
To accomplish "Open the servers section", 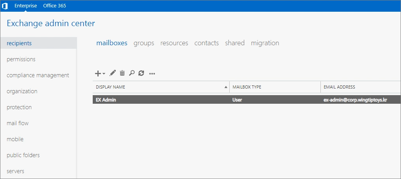I will 15,171.
